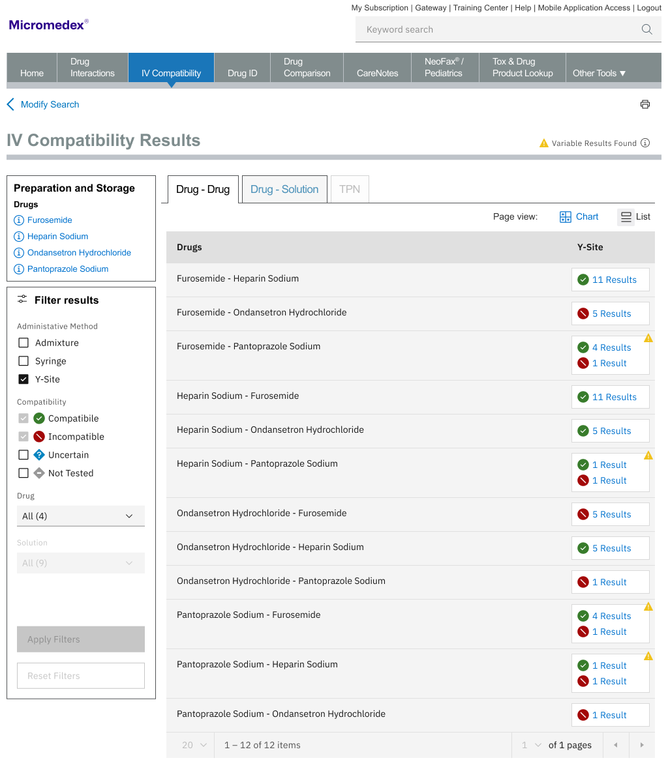
Task: Click the Reset Filters button
Action: coord(81,676)
